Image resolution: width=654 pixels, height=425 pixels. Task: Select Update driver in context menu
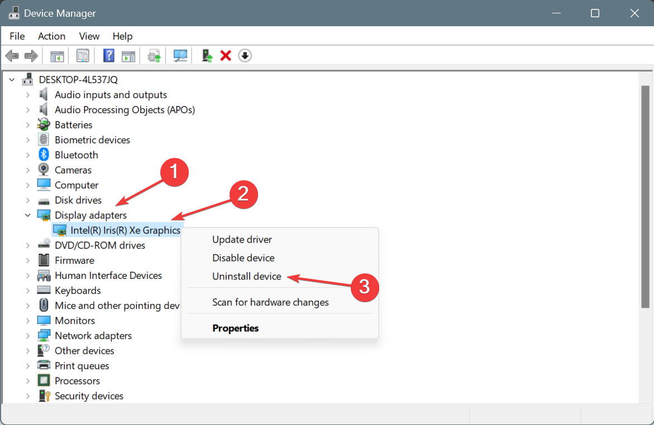pyautogui.click(x=242, y=240)
